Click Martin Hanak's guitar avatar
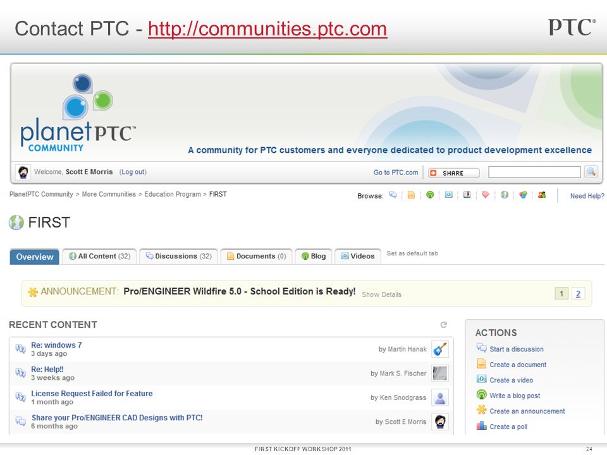The width and height of the screenshot is (607, 455). (x=440, y=349)
